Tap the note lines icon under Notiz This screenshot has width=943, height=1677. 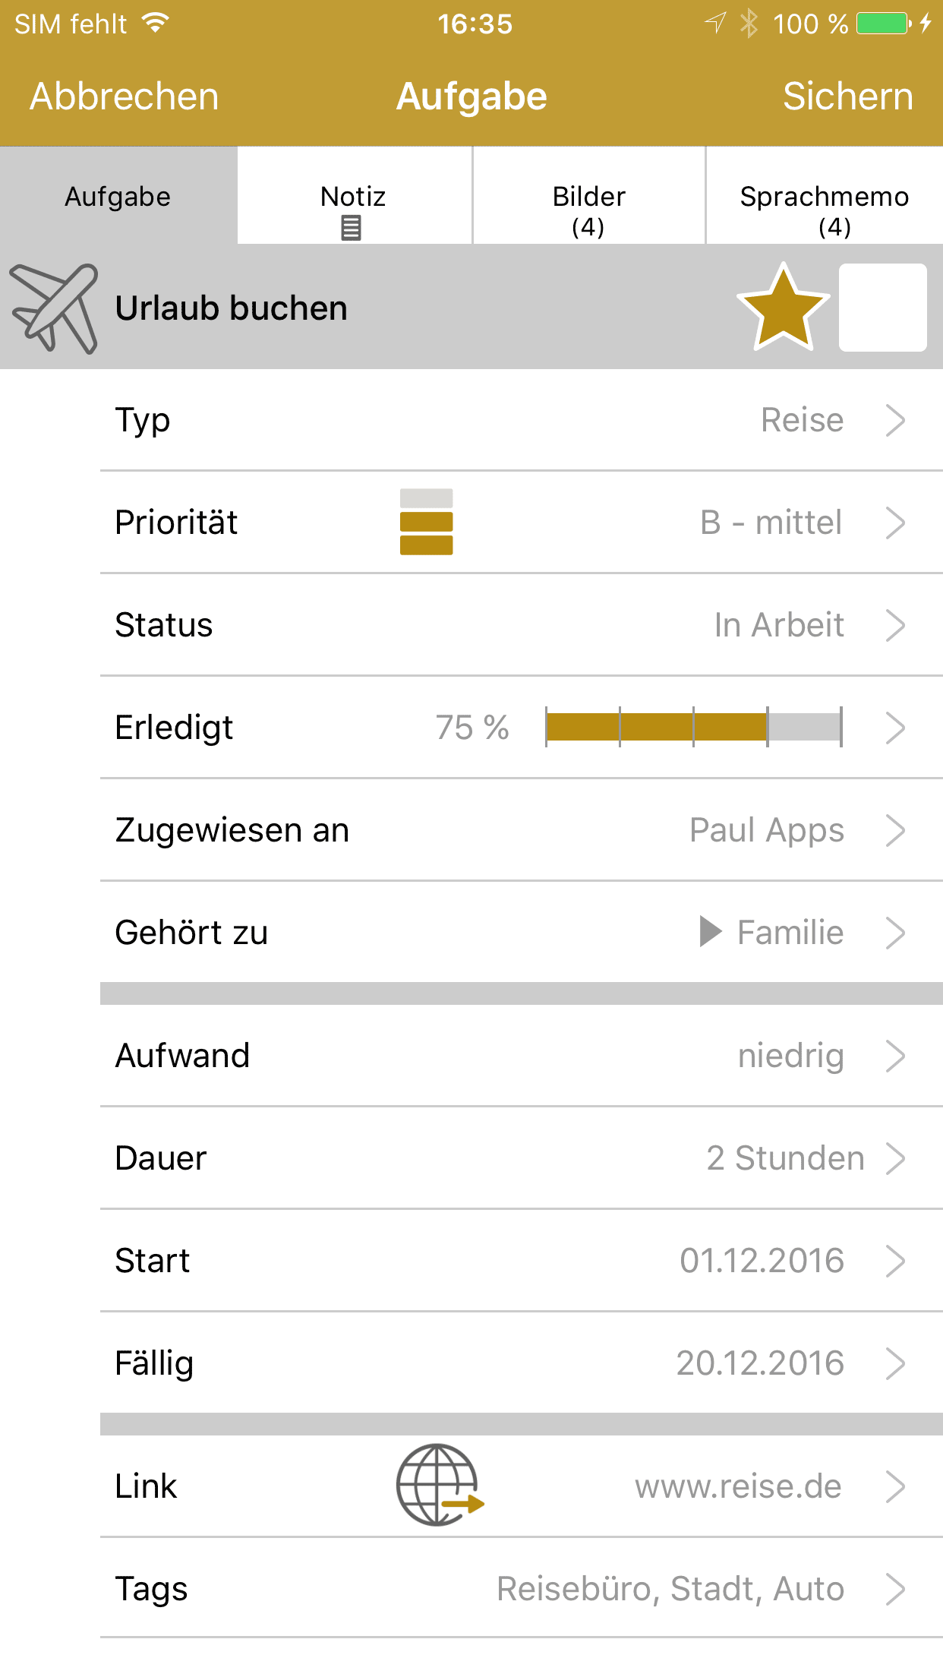351,227
